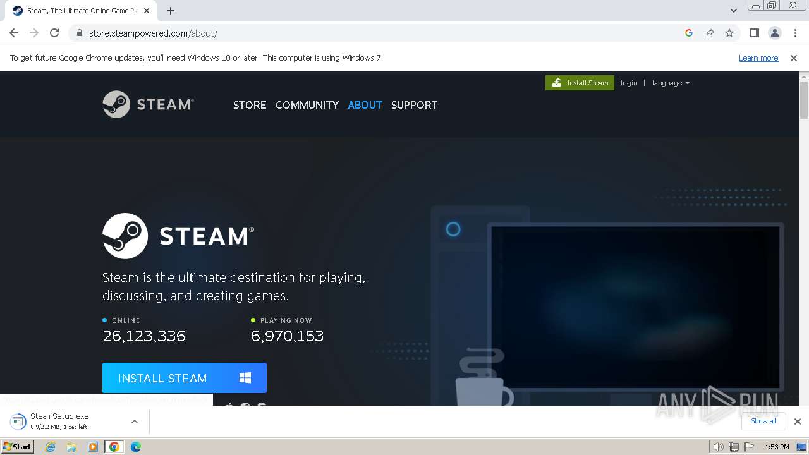Image resolution: width=809 pixels, height=455 pixels.
Task: Click the large STEAM hero logo
Action: [x=178, y=236]
